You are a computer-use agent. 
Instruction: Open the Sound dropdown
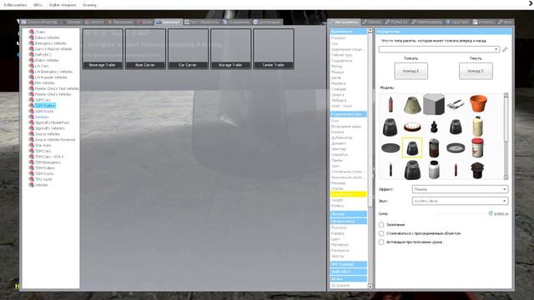[460, 201]
